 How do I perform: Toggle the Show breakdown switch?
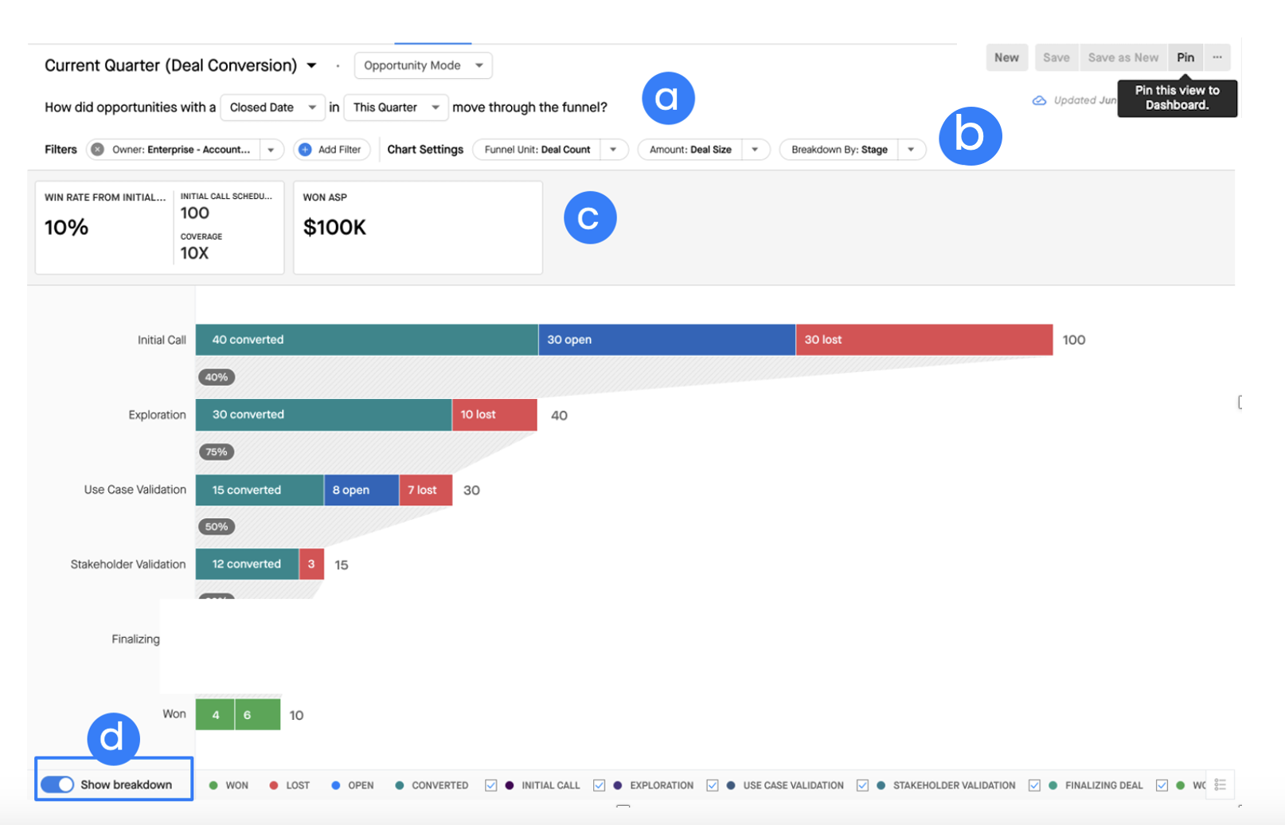coord(57,784)
